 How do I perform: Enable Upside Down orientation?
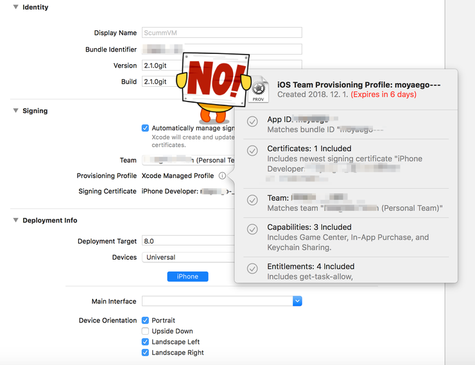point(146,331)
